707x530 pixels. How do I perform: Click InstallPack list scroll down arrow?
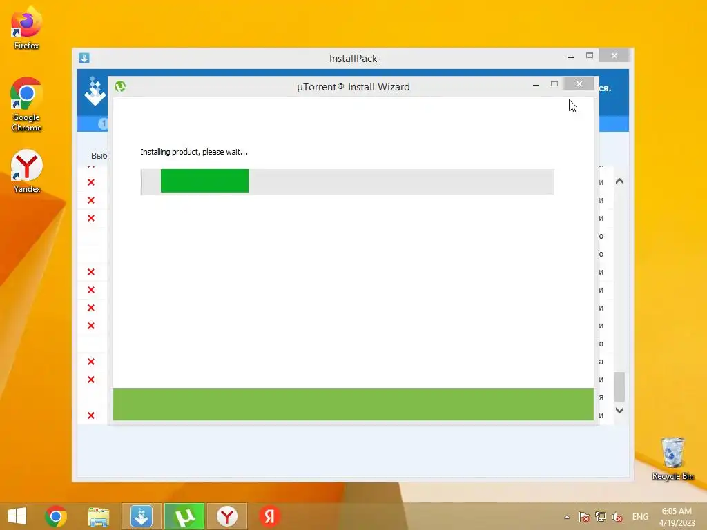(x=619, y=410)
